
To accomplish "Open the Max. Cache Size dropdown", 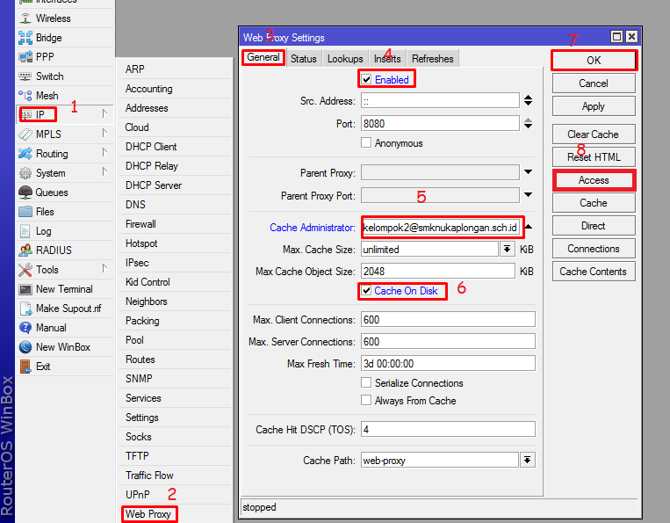I will pyautogui.click(x=507, y=249).
